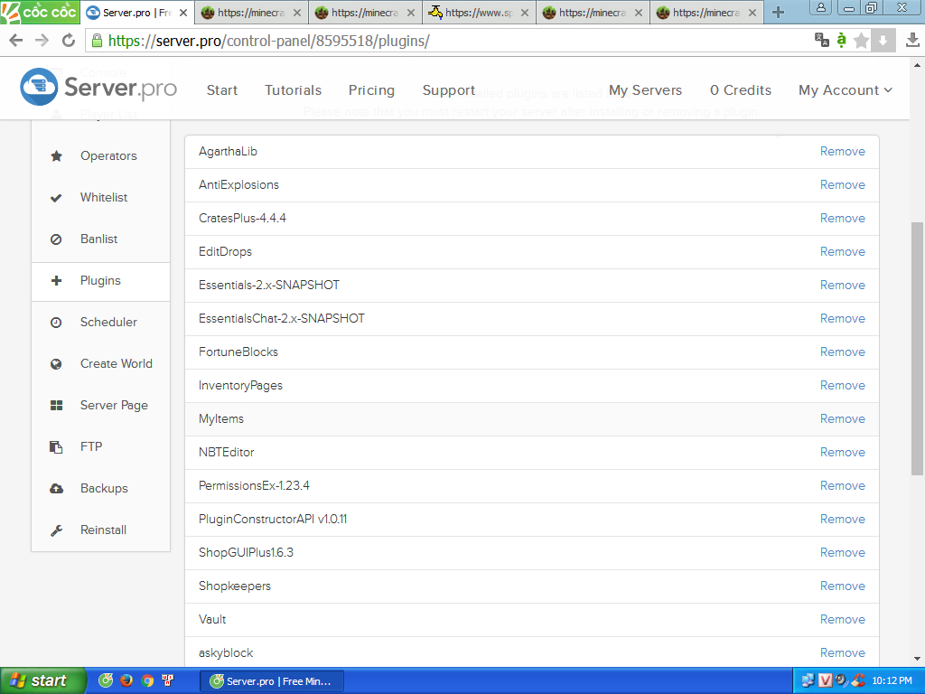Click the Reinstall wrench icon

point(56,530)
